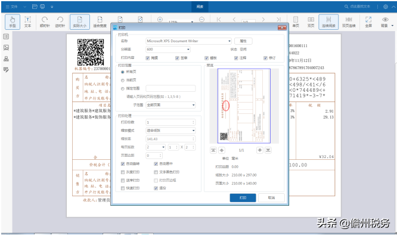Open the 文件 menu
The image size is (397, 235).
point(12,7)
